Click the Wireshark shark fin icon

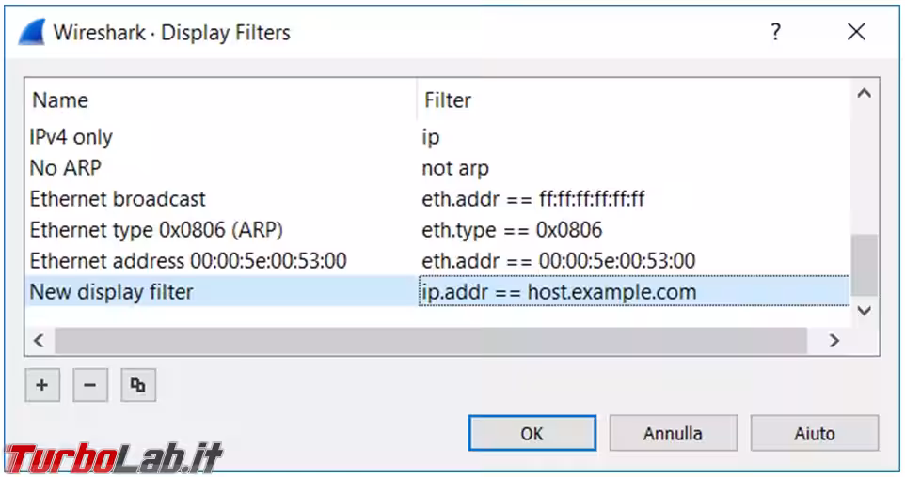pyautogui.click(x=32, y=33)
